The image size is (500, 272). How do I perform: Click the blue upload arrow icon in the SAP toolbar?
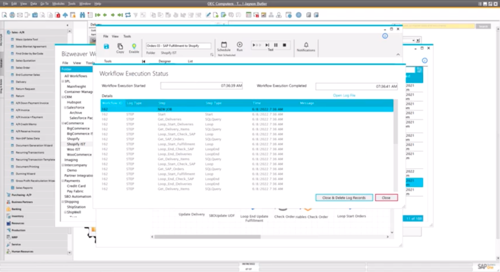click(65, 15)
